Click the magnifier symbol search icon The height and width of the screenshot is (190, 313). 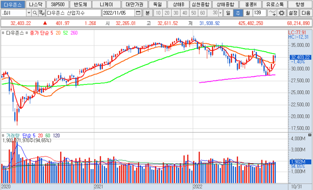point(35,13)
